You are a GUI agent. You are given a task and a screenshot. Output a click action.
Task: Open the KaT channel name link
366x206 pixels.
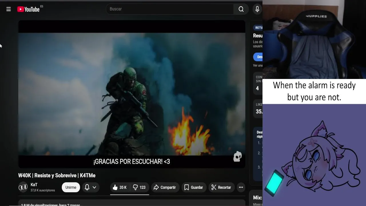[34, 185]
